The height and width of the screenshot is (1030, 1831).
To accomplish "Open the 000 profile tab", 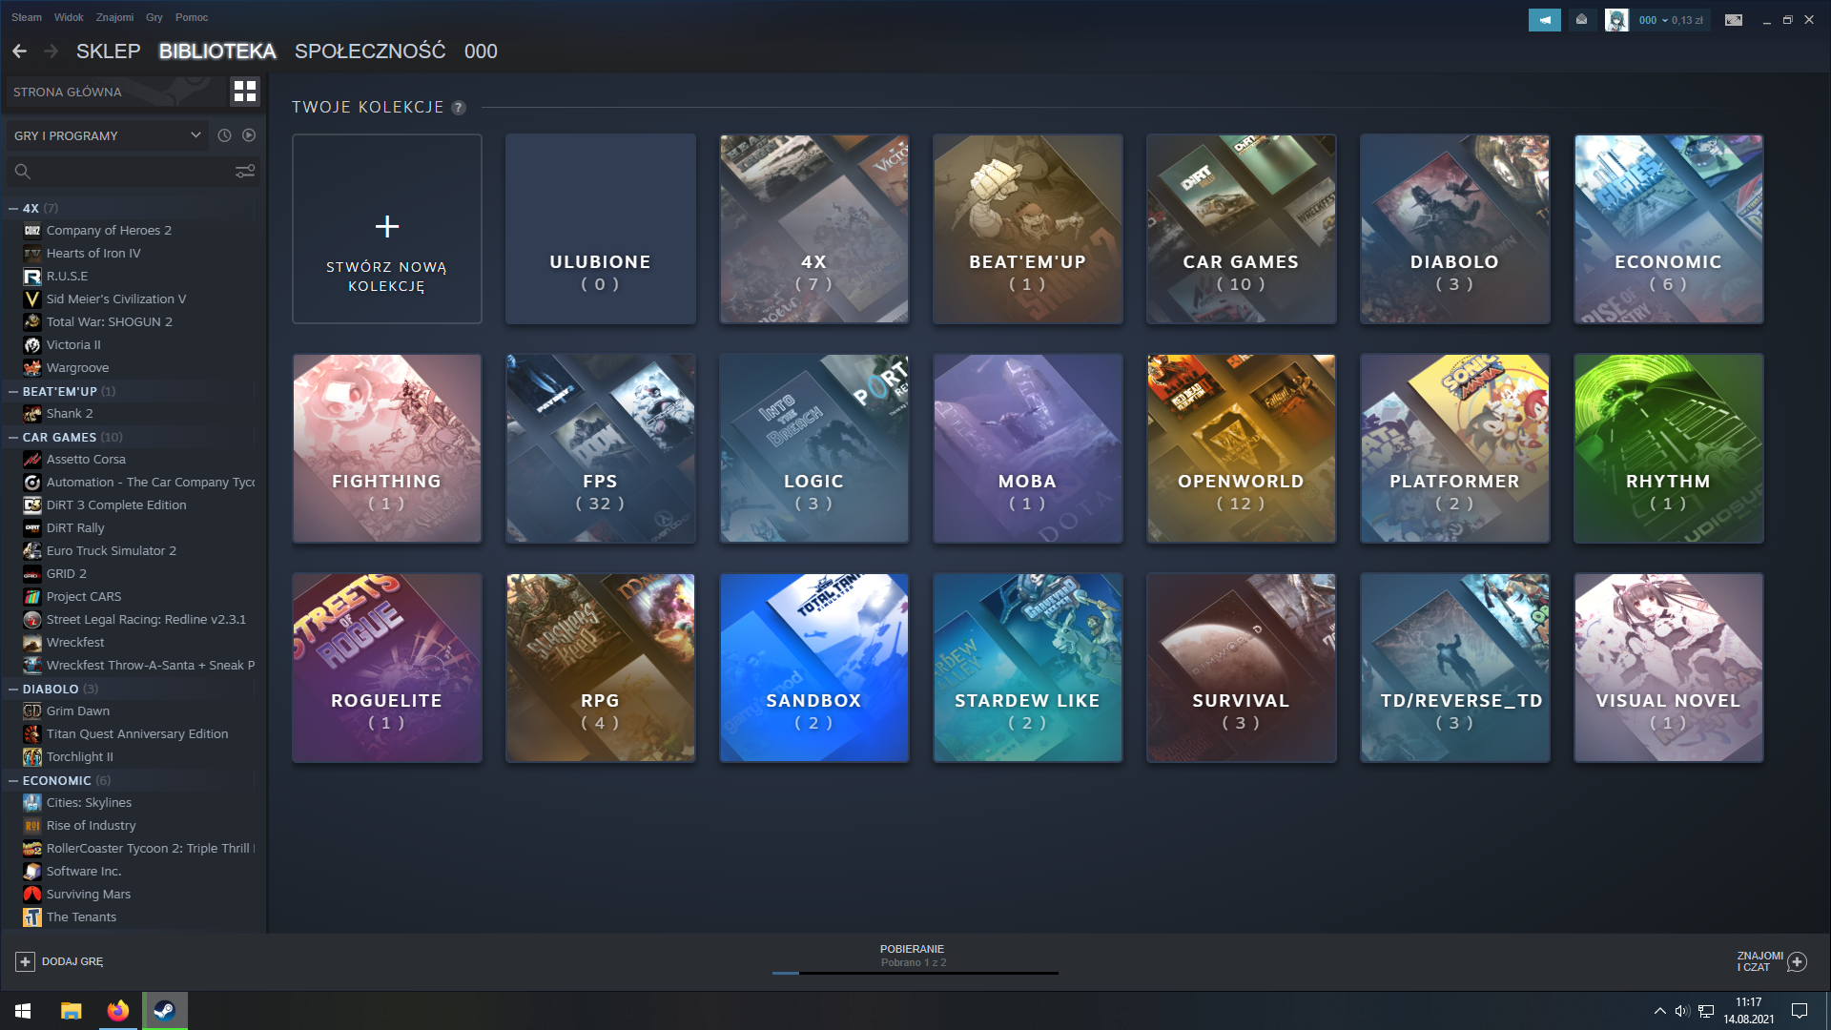I will coord(481,51).
